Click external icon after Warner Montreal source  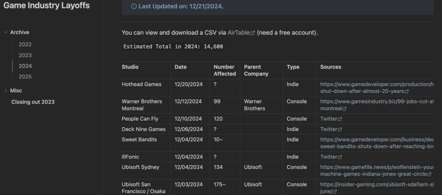(345, 109)
